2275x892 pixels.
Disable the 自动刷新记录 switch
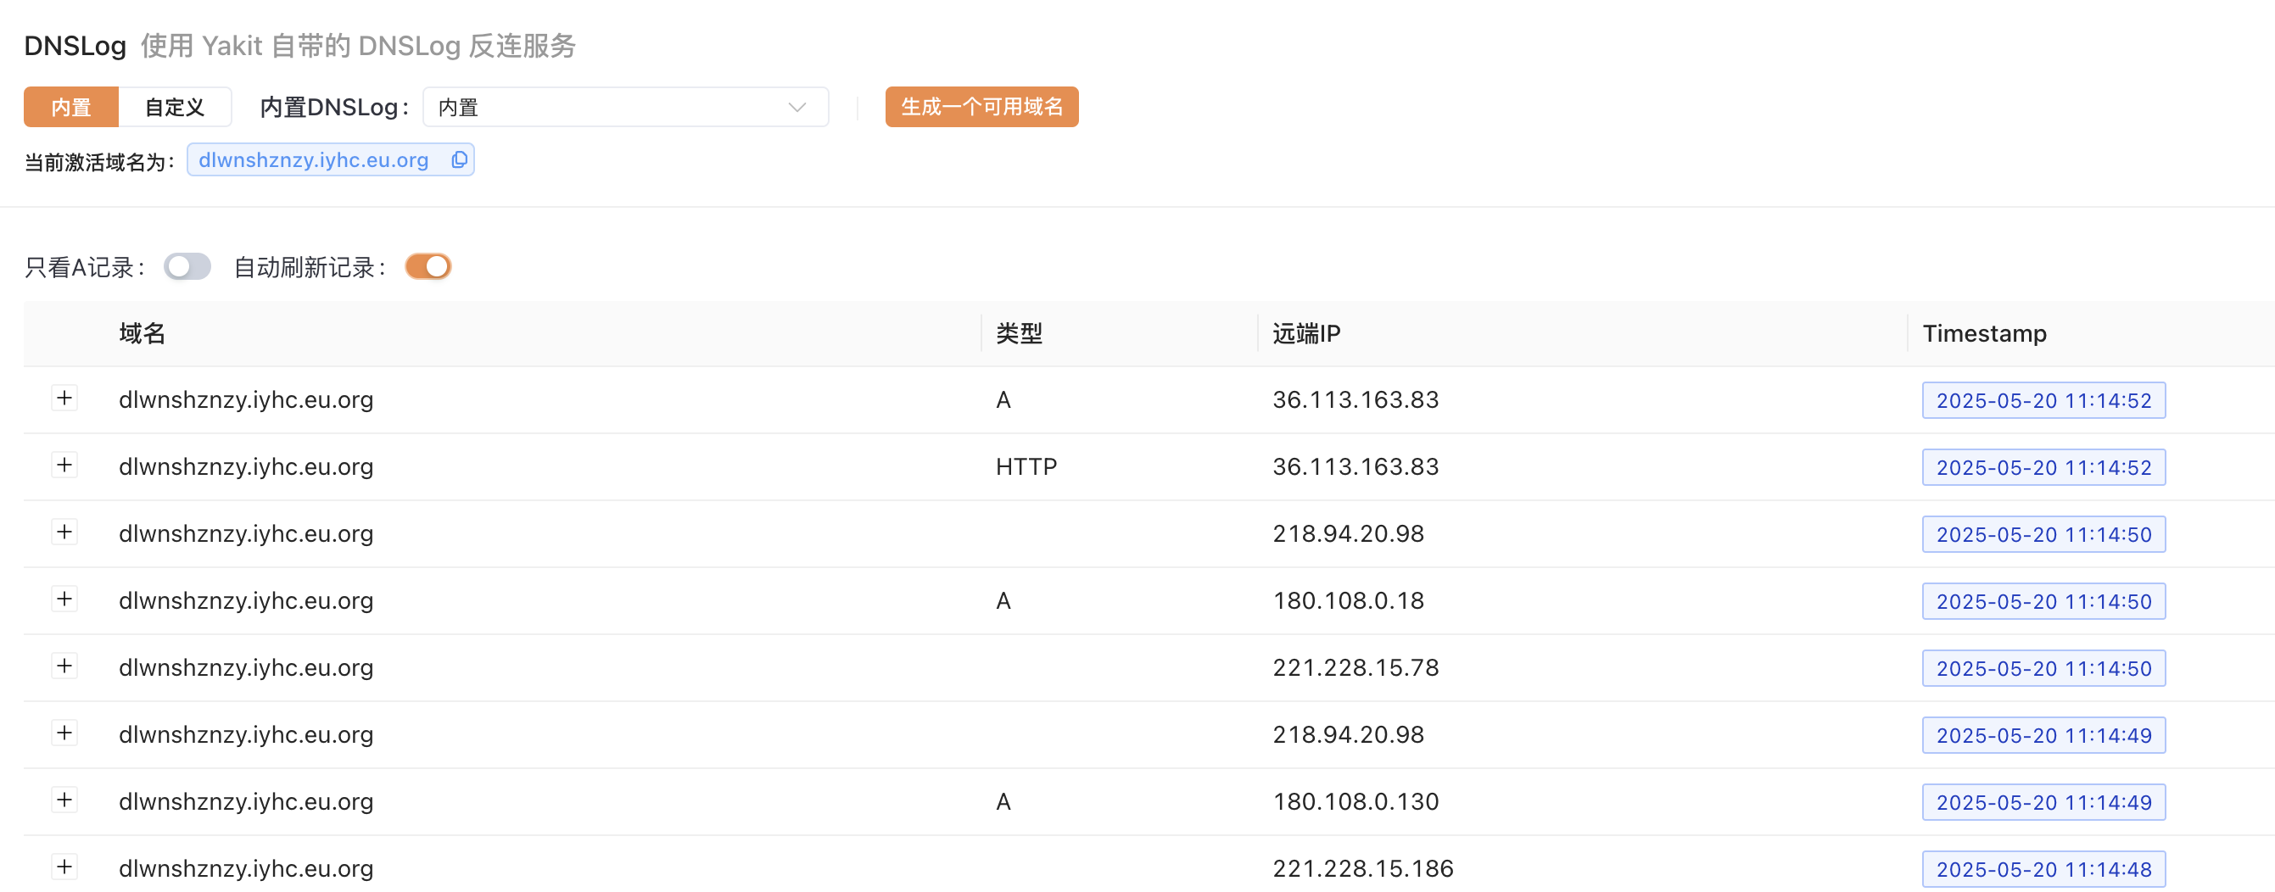(x=428, y=267)
